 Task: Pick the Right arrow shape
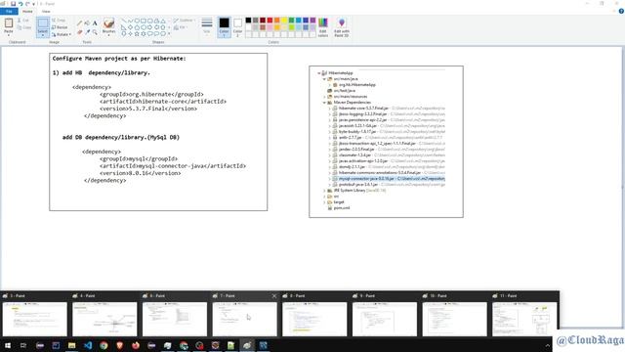click(x=149, y=27)
